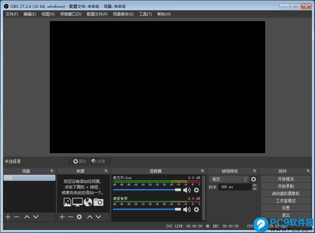Open the 视图(V) menu

point(48,14)
